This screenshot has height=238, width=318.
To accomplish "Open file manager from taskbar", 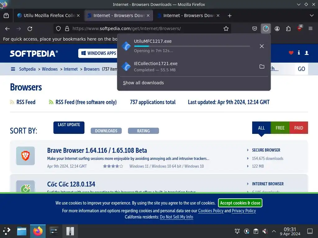I will [x=22, y=231].
